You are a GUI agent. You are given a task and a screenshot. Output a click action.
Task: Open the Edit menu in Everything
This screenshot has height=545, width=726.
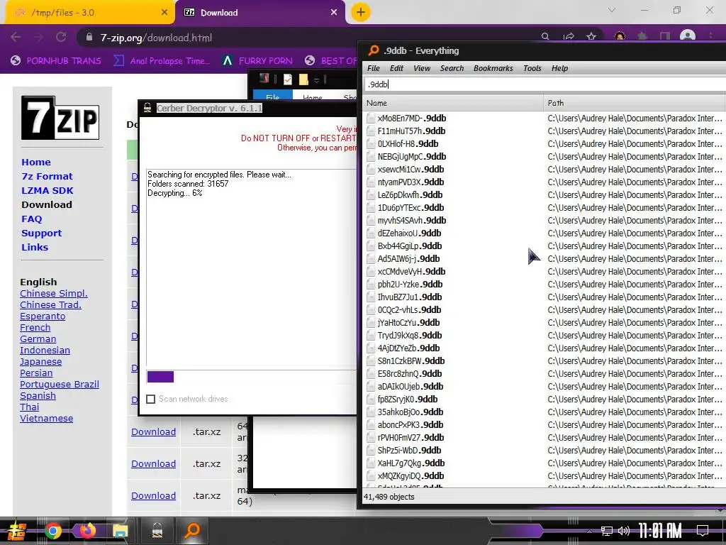point(396,68)
